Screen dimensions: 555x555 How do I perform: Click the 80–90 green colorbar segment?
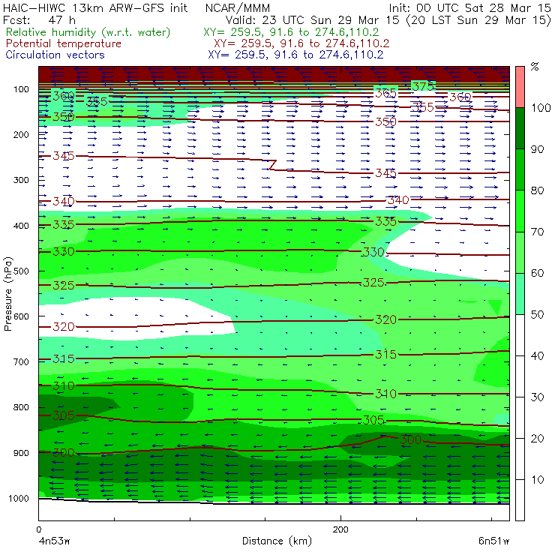[x=520, y=169]
